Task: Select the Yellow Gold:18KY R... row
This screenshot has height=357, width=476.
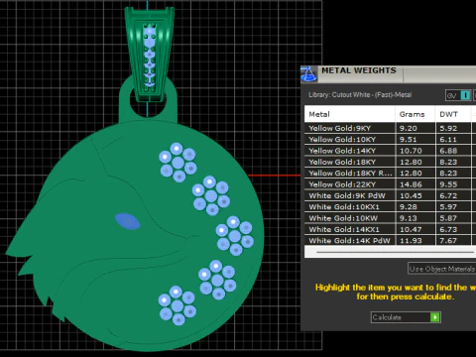Action: 390,174
